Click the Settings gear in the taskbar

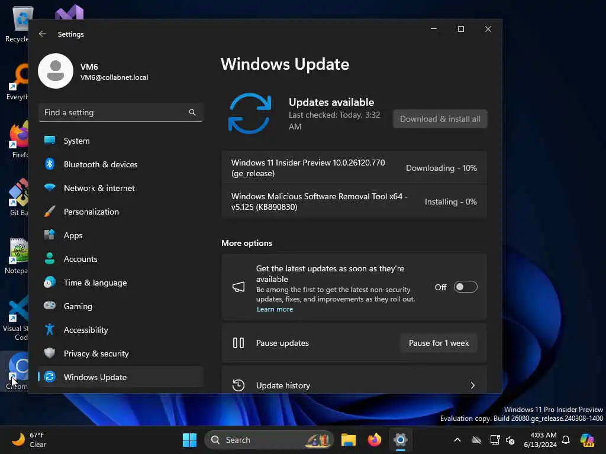tap(401, 440)
